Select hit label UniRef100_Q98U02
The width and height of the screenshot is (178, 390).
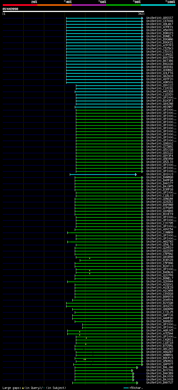[x=160, y=143]
